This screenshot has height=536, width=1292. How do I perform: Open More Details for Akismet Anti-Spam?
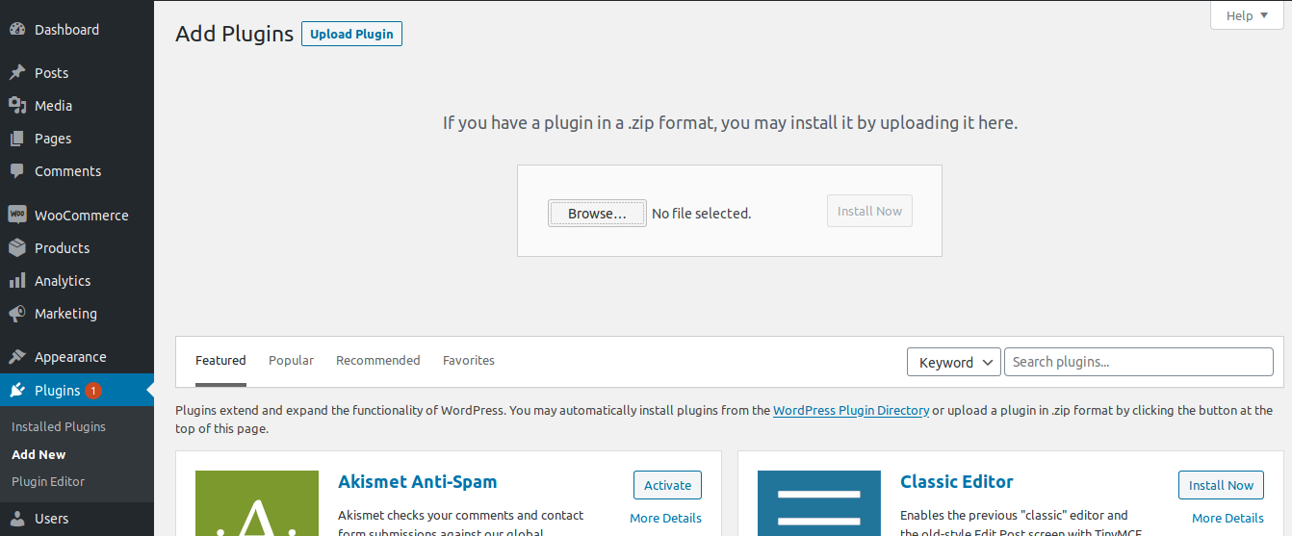click(x=665, y=518)
